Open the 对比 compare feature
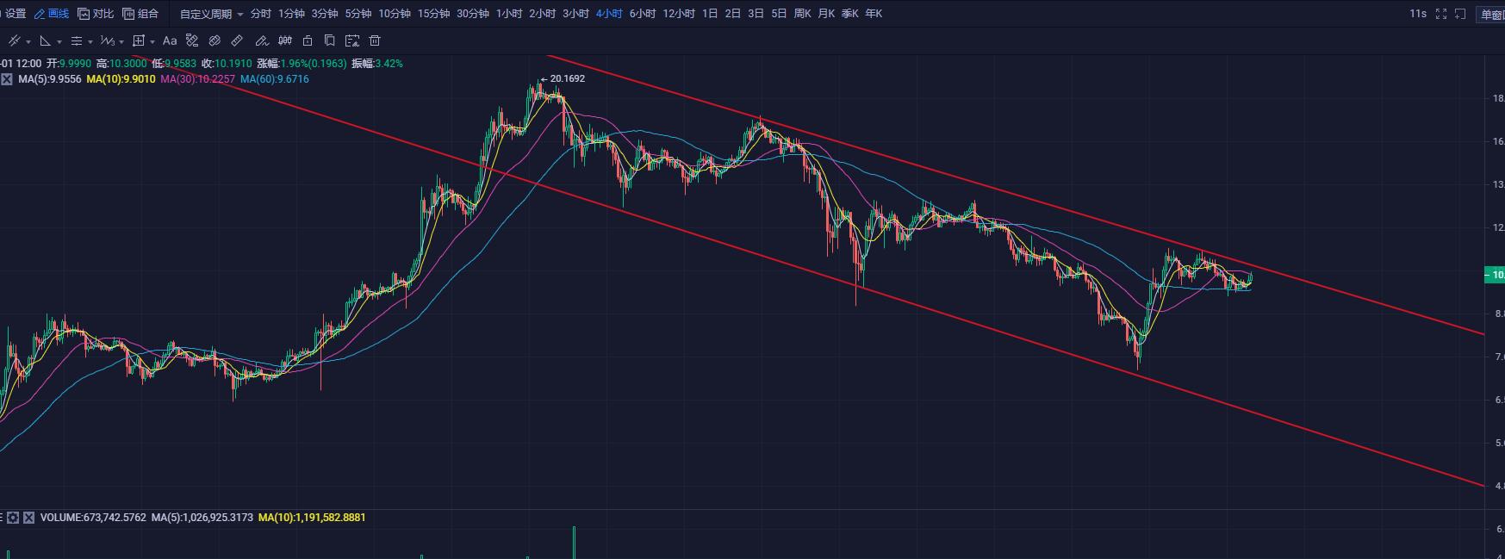Image resolution: width=1505 pixels, height=559 pixels. coord(96,14)
